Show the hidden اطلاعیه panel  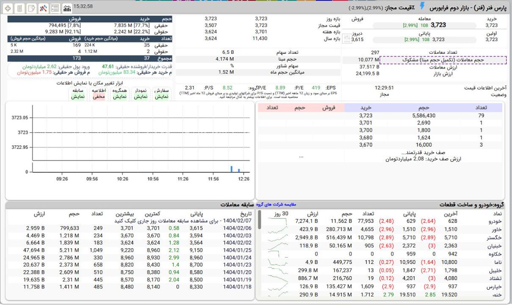99,94
